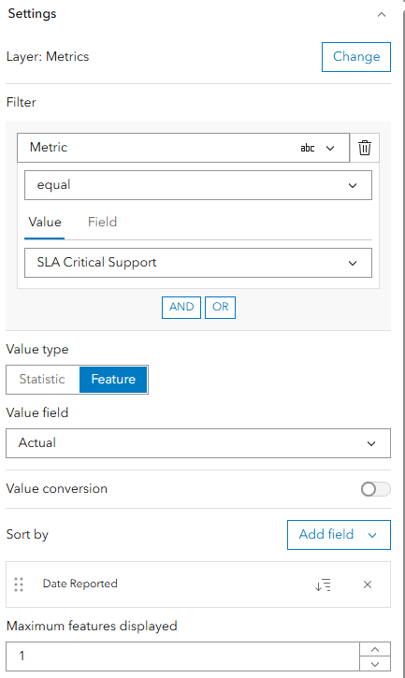
Task: Add an AND filter condition
Action: pyautogui.click(x=181, y=308)
